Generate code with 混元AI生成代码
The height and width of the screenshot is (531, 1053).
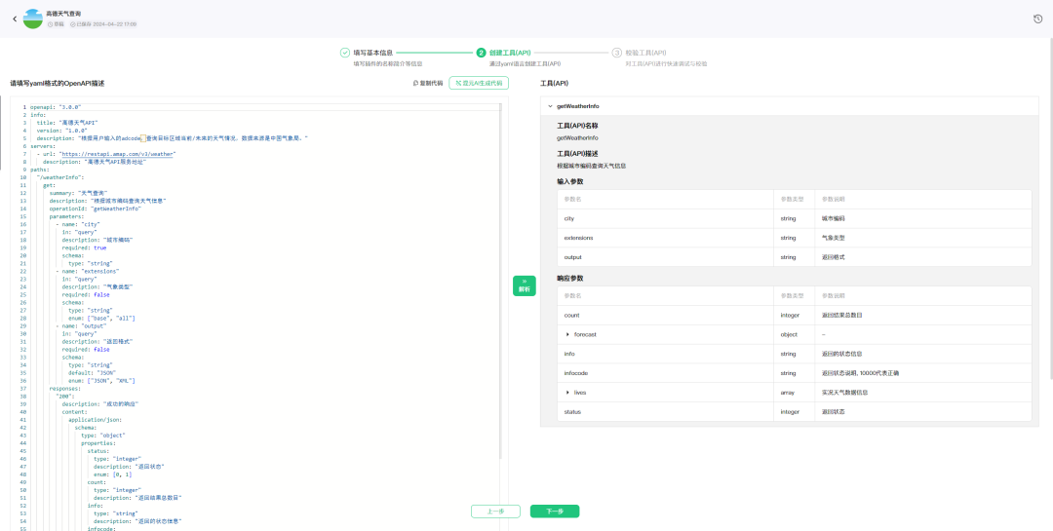[x=479, y=84]
